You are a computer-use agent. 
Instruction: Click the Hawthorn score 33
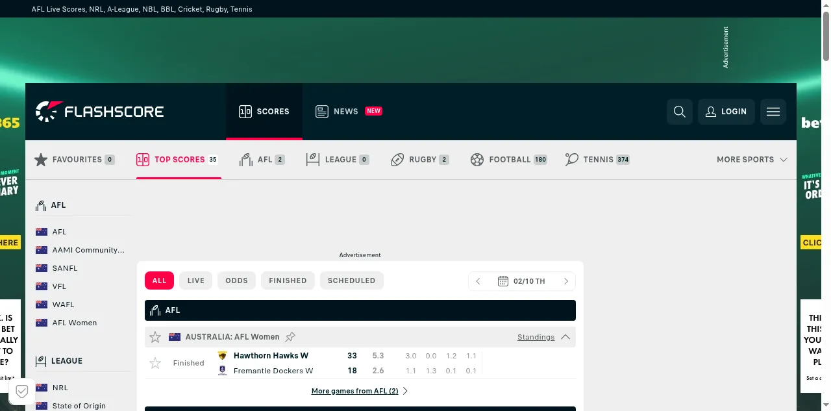point(352,356)
